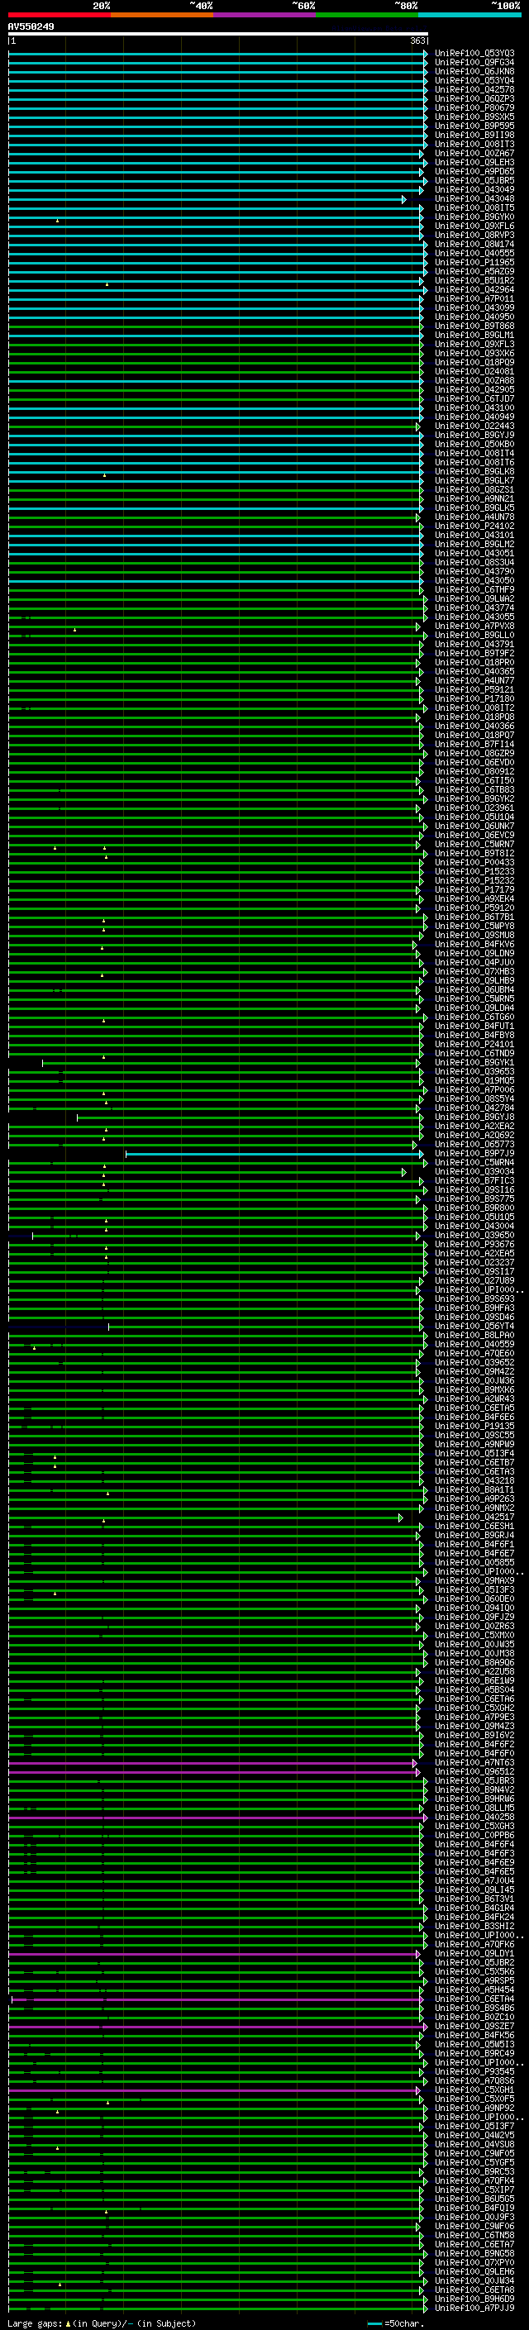The height and width of the screenshot is (2330, 529).
Task: Select UniRef100_B9S775 label
Action: [474, 1199]
